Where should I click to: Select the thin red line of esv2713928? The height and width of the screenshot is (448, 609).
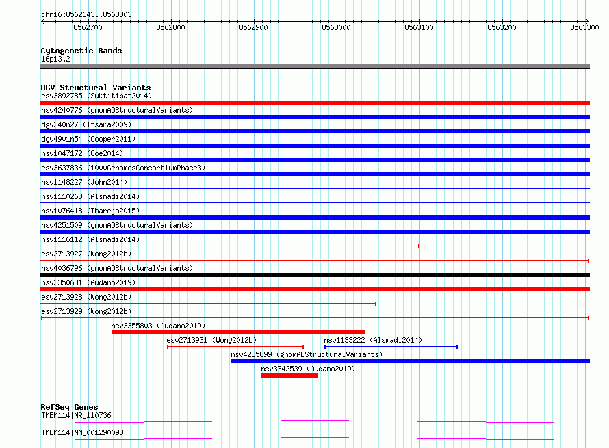click(x=209, y=304)
